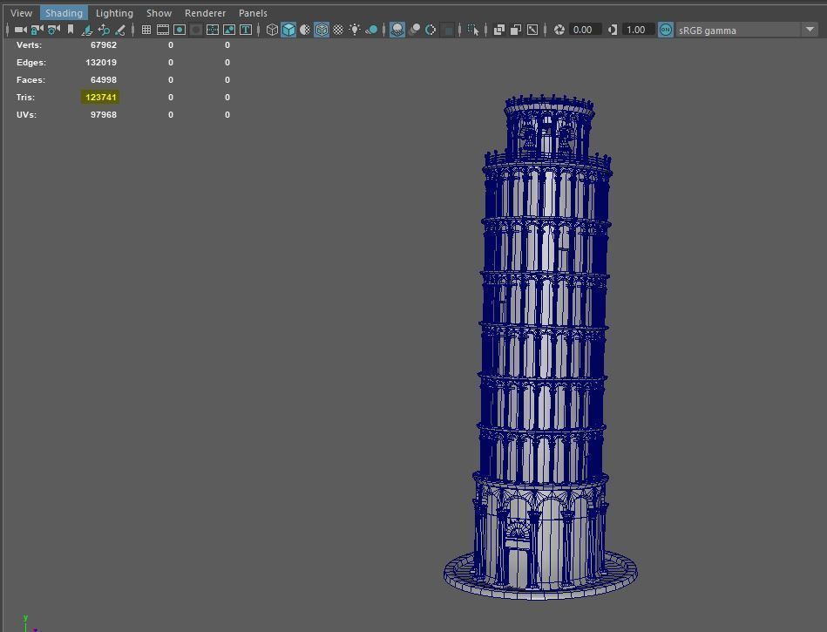
Task: Select the leaning tower model
Action: click(543, 348)
